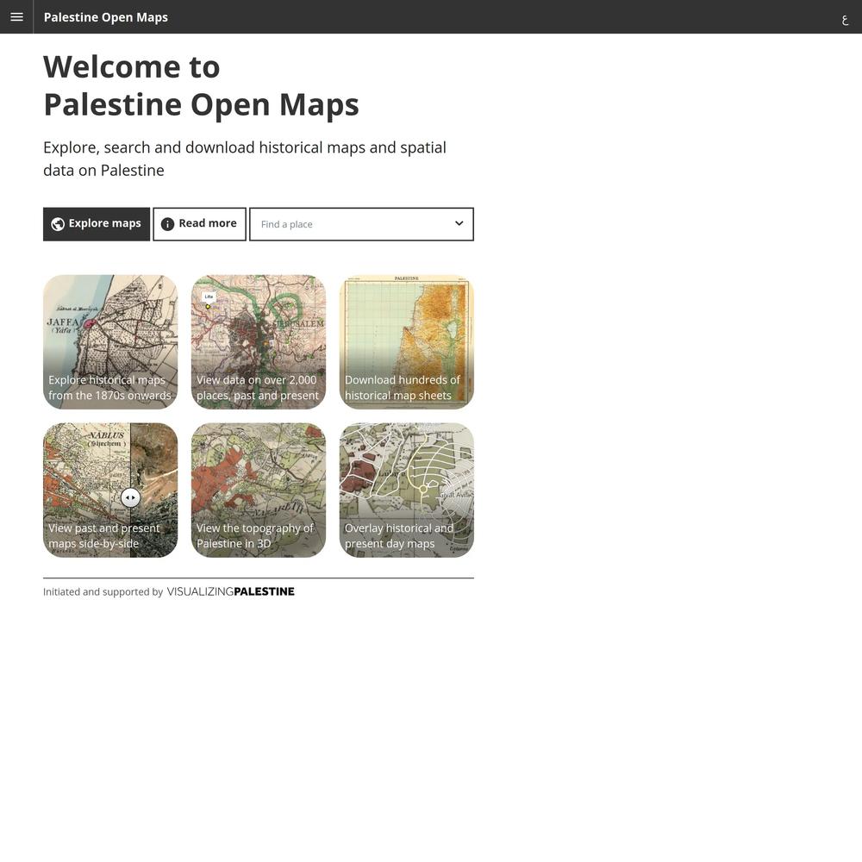The image size is (862, 862).
Task: Expand the Find a place dropdown arrow
Action: pos(459,224)
